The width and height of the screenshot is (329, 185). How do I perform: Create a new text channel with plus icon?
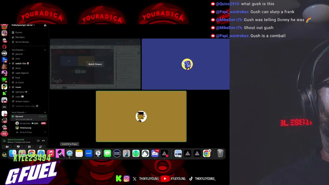tap(45, 50)
